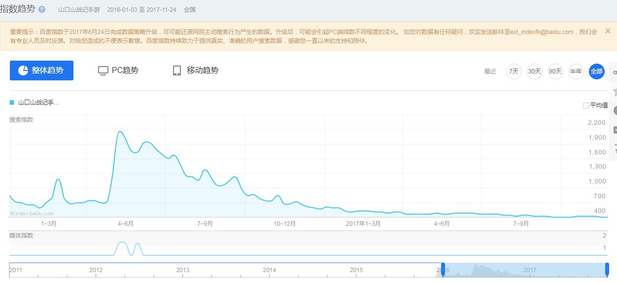Open the 全国 region selector

point(190,10)
